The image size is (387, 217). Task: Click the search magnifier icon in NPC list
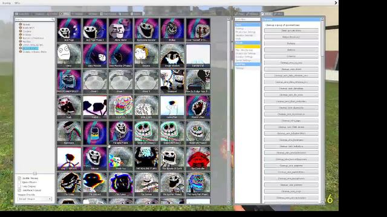[53, 19]
